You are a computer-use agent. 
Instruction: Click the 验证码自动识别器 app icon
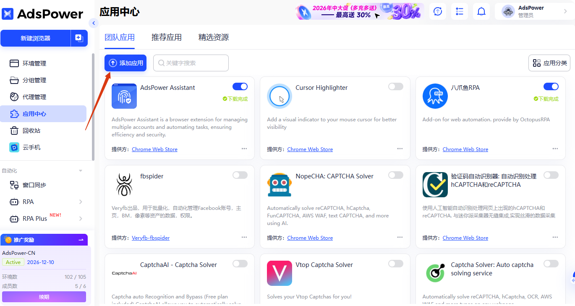[x=435, y=185]
